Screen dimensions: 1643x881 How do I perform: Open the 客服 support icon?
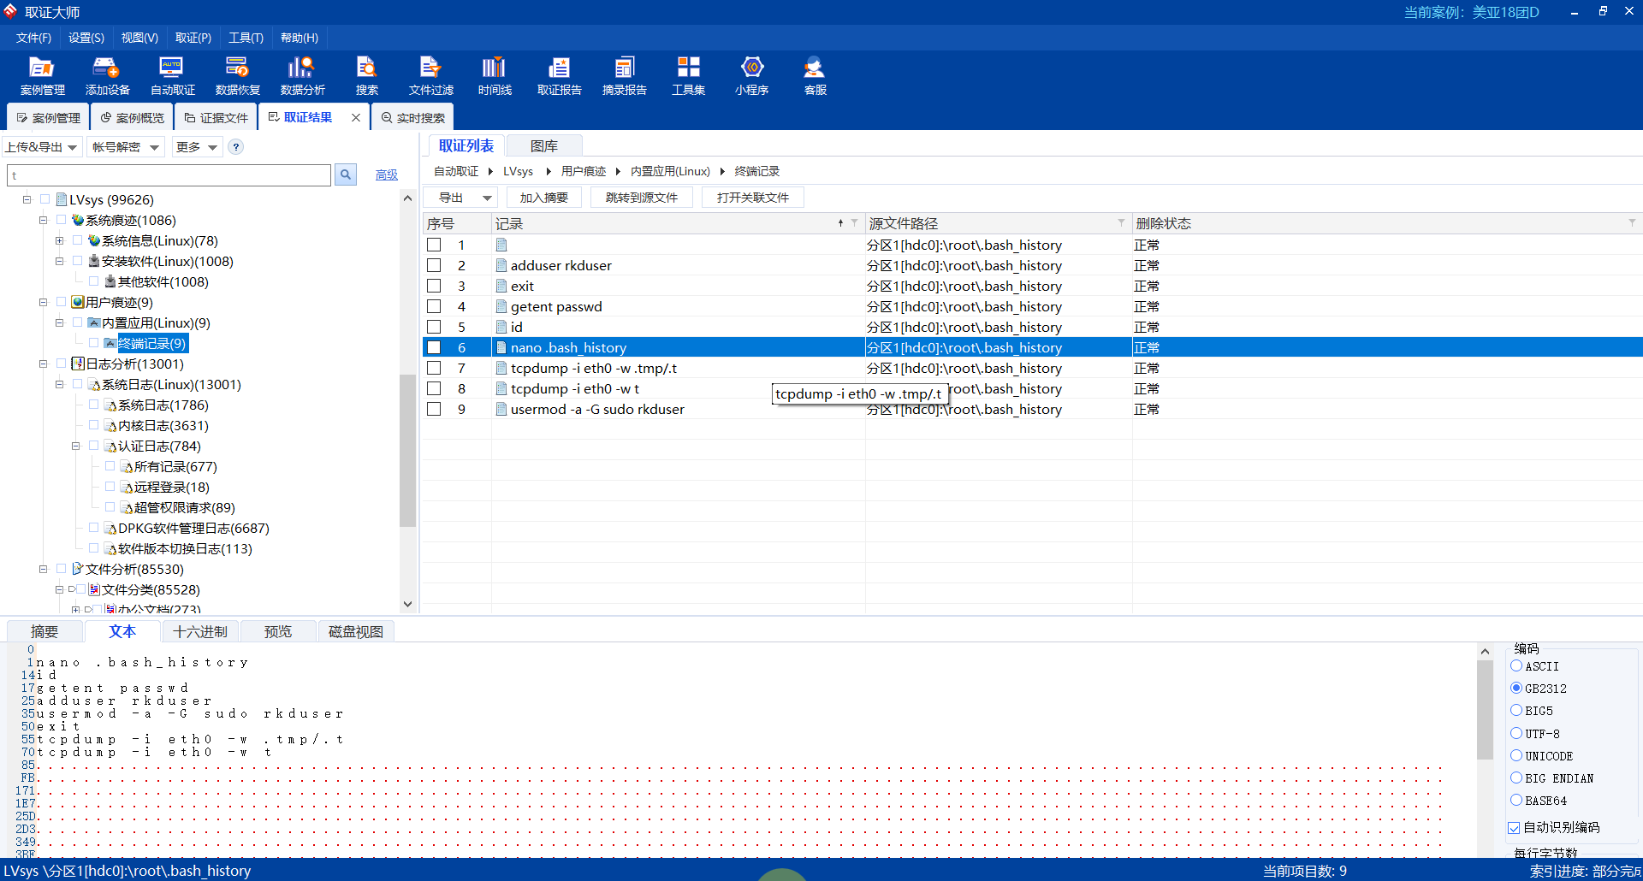pyautogui.click(x=815, y=75)
